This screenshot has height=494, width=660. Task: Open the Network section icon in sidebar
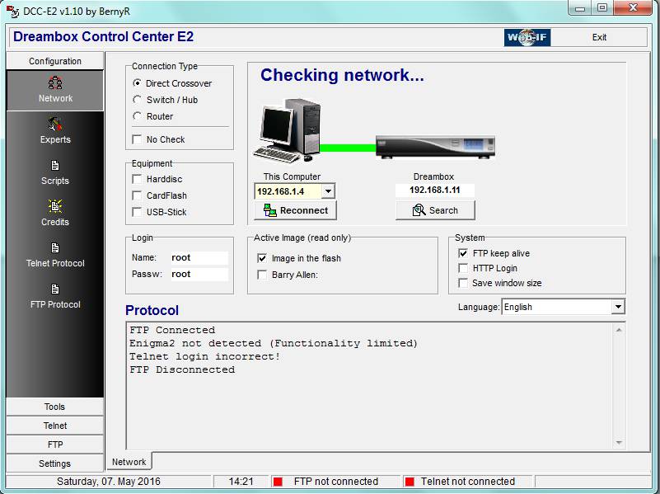tap(55, 83)
